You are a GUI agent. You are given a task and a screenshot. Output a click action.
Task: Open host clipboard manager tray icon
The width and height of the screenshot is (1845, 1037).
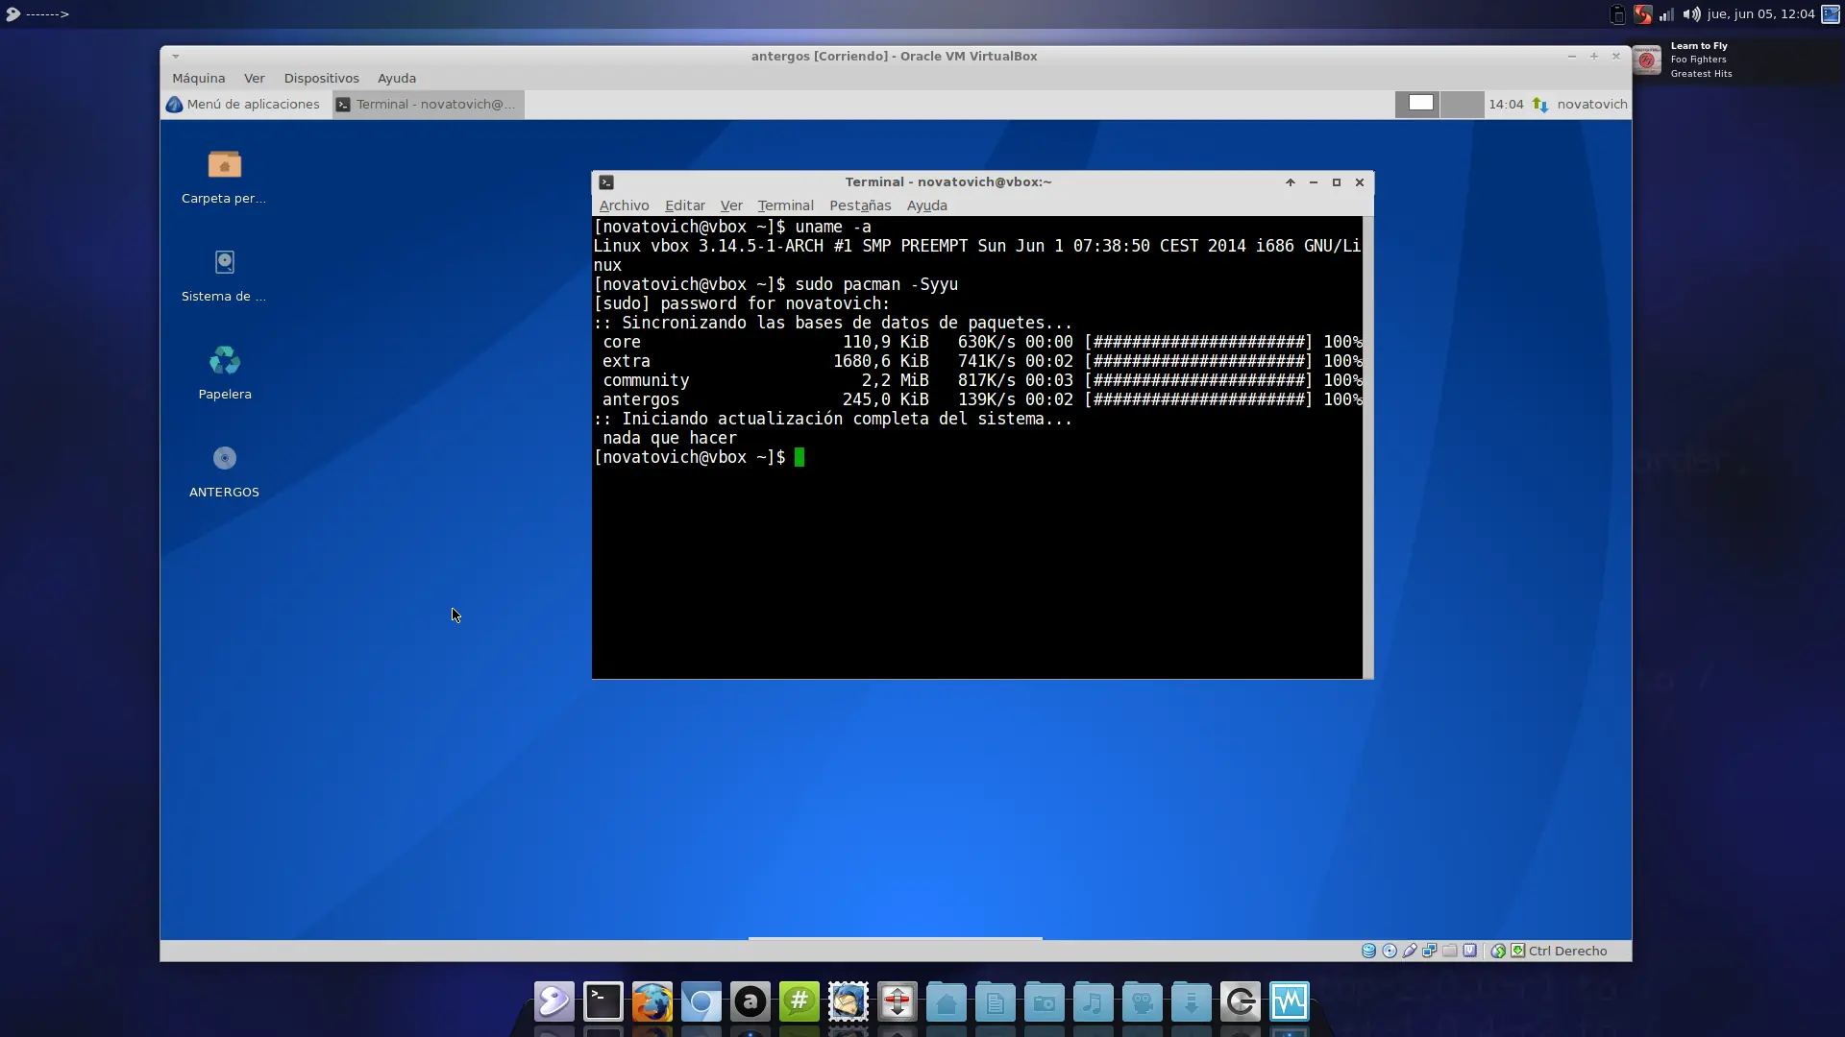(1618, 14)
